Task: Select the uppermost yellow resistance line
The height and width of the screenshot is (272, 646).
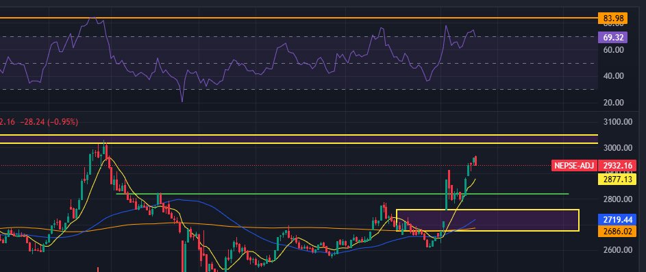Action: coord(299,135)
